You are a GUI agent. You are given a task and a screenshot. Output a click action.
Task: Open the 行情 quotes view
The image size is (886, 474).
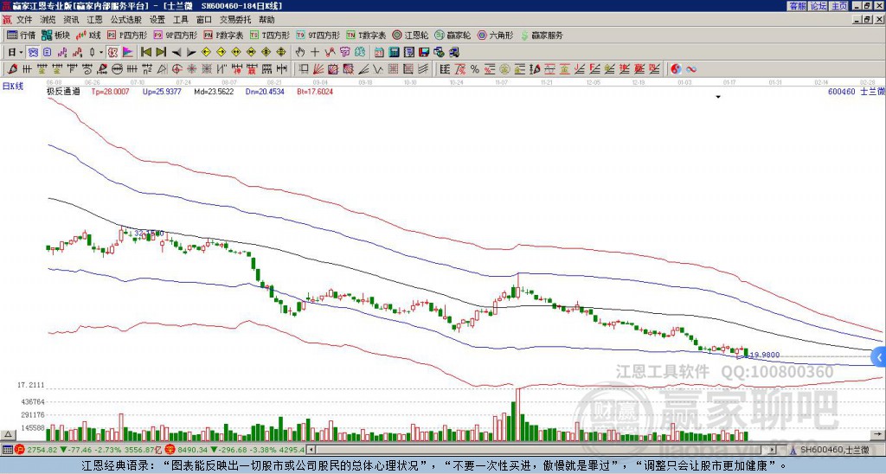click(x=22, y=35)
